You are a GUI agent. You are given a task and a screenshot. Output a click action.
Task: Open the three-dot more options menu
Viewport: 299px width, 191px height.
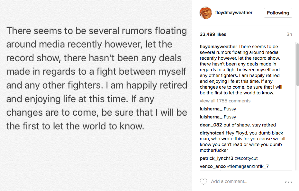tap(288, 182)
